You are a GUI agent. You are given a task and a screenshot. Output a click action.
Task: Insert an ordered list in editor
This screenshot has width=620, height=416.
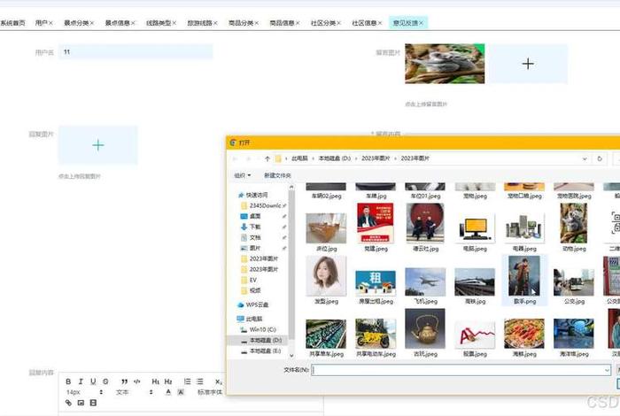tap(187, 381)
